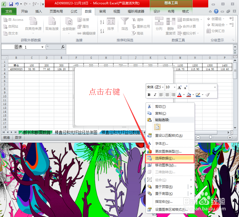
Task: Click the paste option clipboard icon
Action: pos(157,127)
